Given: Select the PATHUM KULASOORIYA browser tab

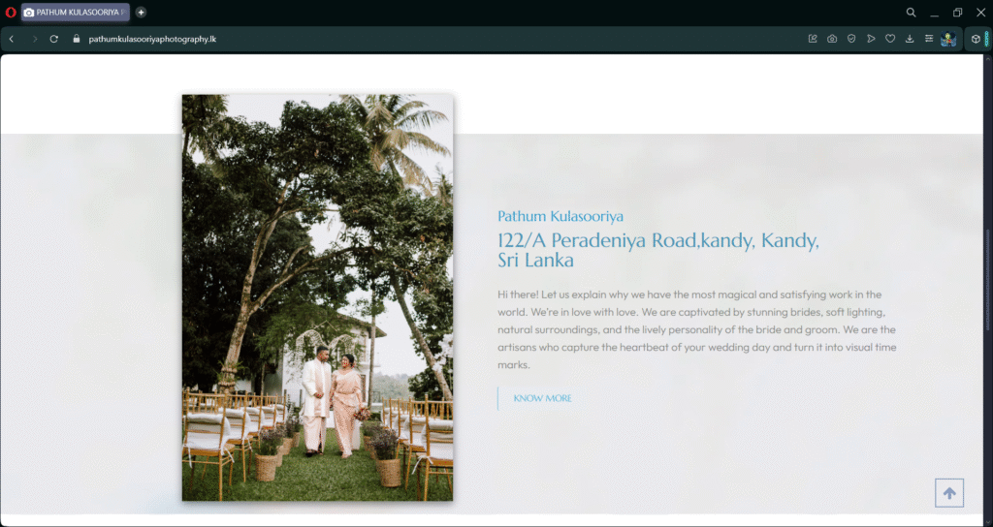Looking at the screenshot, I should 76,12.
